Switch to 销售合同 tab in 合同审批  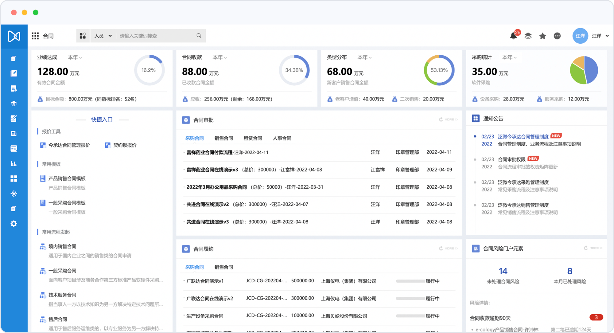pyautogui.click(x=223, y=138)
